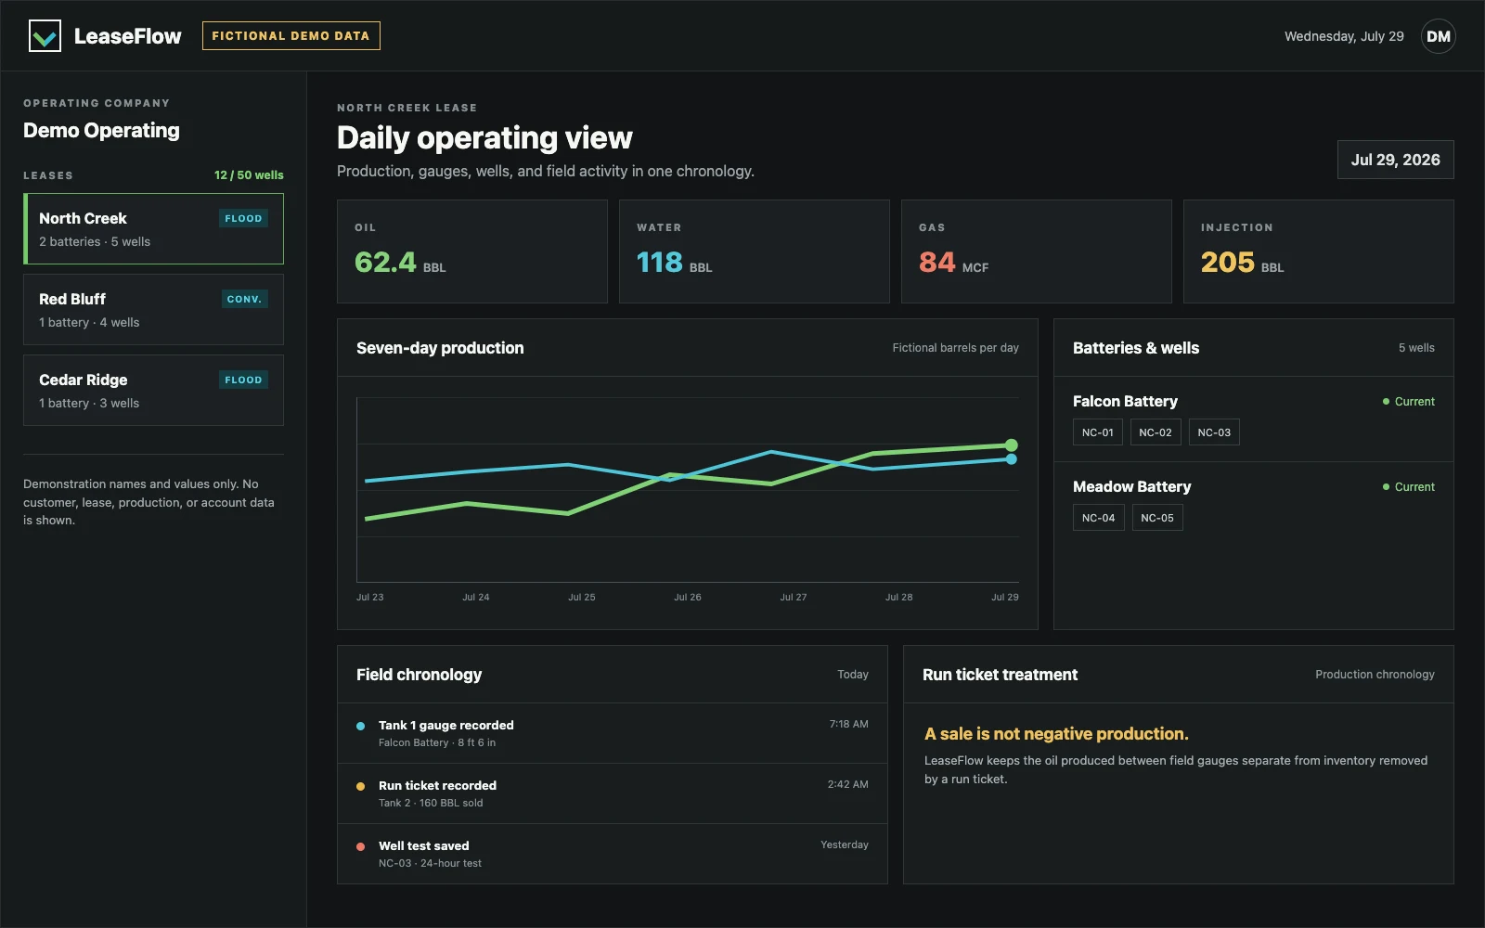The height and width of the screenshot is (928, 1485).
Task: Click the Fictional barrels per day caption
Action: pyautogui.click(x=955, y=348)
